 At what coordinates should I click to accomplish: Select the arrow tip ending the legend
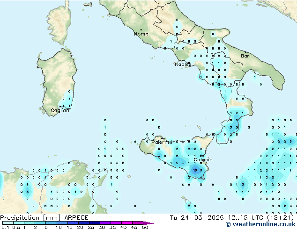pyautogui.click(x=149, y=223)
